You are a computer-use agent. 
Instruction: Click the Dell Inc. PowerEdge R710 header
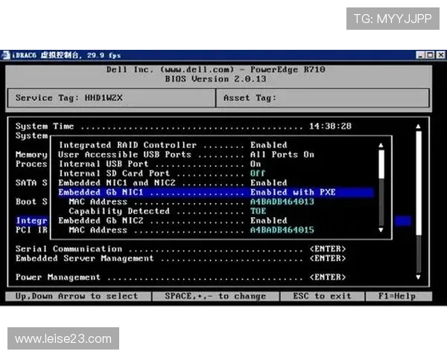(216, 69)
